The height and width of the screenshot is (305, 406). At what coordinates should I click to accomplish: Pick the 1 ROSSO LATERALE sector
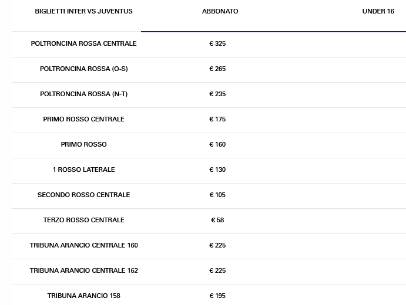point(83,170)
